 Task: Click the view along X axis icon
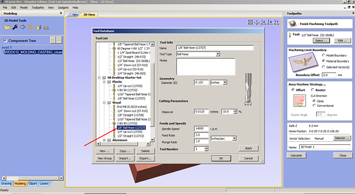click(x=270, y=22)
